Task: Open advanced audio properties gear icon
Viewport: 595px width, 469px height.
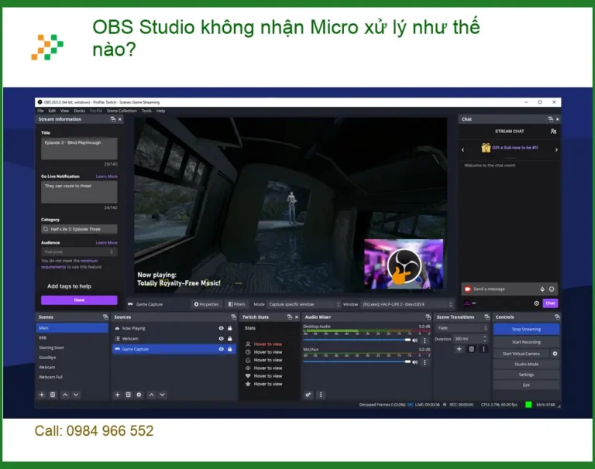Action: pos(308,395)
